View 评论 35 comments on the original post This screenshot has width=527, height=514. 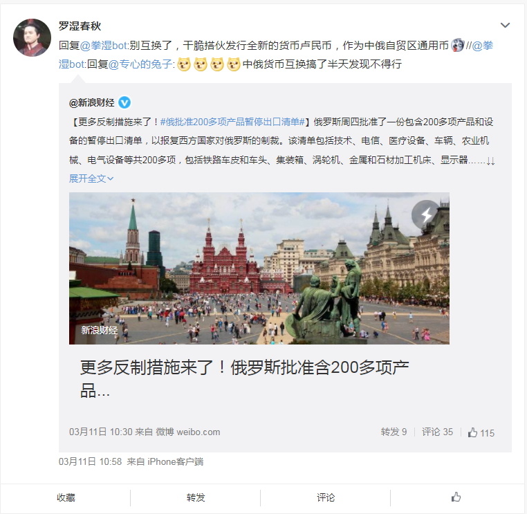point(437,432)
